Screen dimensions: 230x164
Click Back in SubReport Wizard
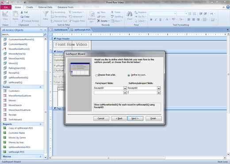point(119,119)
